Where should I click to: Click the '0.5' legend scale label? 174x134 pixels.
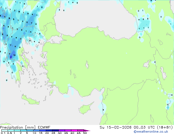(x=10, y=133)
